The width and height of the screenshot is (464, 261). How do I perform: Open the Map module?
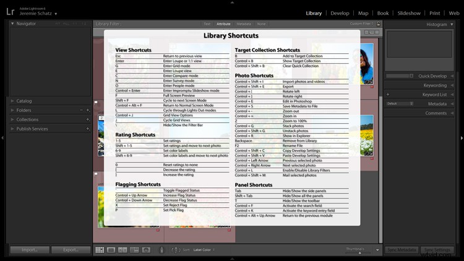click(x=363, y=13)
